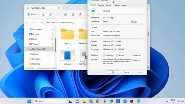This screenshot has height=104, width=185.
Task: Open Google Chrome from the taskbar
Action: point(98,101)
